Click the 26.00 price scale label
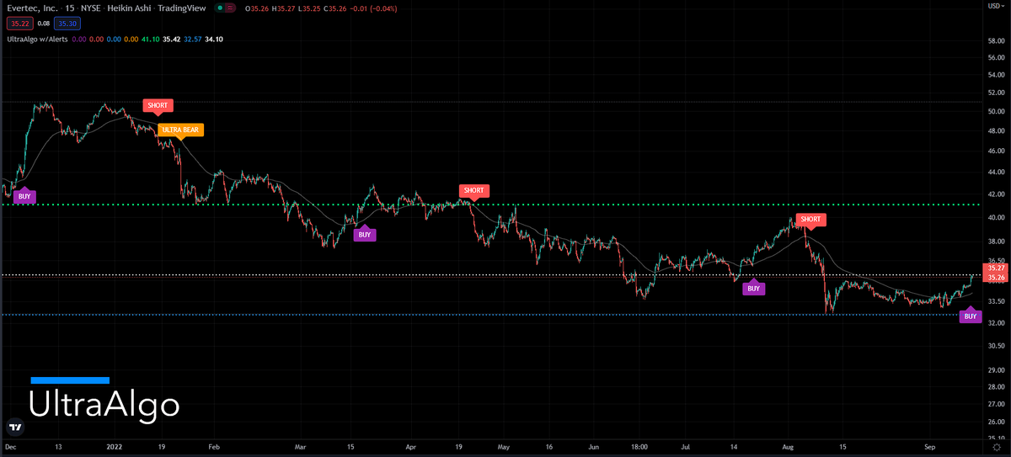The width and height of the screenshot is (1011, 457). coord(997,422)
